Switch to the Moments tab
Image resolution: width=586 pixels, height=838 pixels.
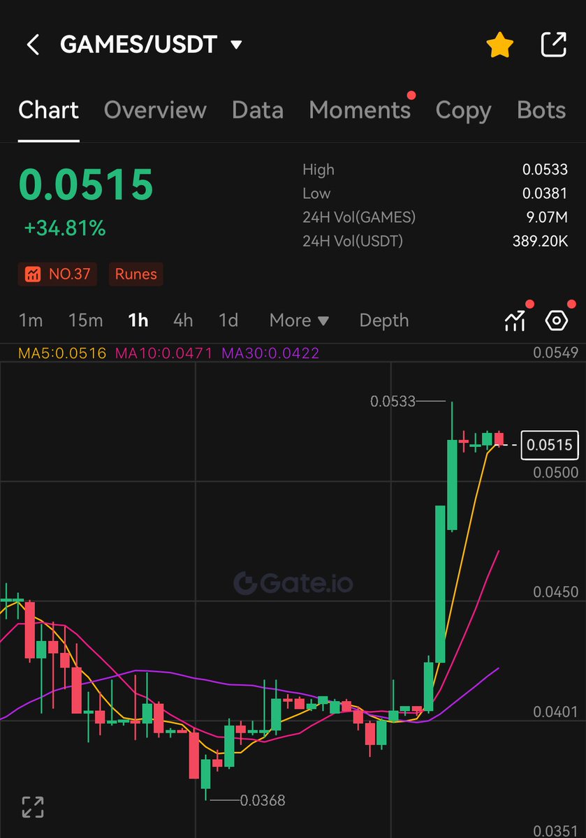[360, 110]
